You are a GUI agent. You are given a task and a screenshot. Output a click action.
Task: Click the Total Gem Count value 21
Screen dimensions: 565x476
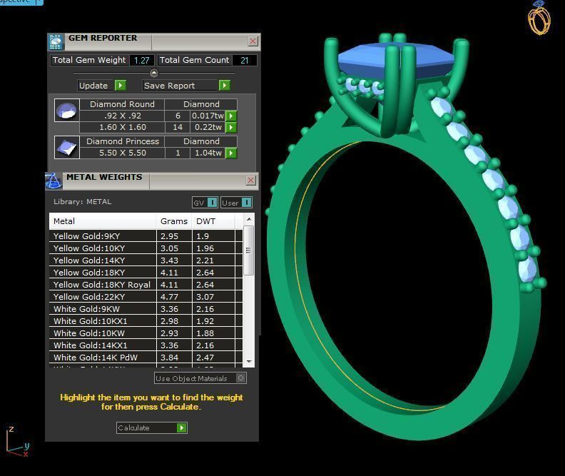pos(244,60)
